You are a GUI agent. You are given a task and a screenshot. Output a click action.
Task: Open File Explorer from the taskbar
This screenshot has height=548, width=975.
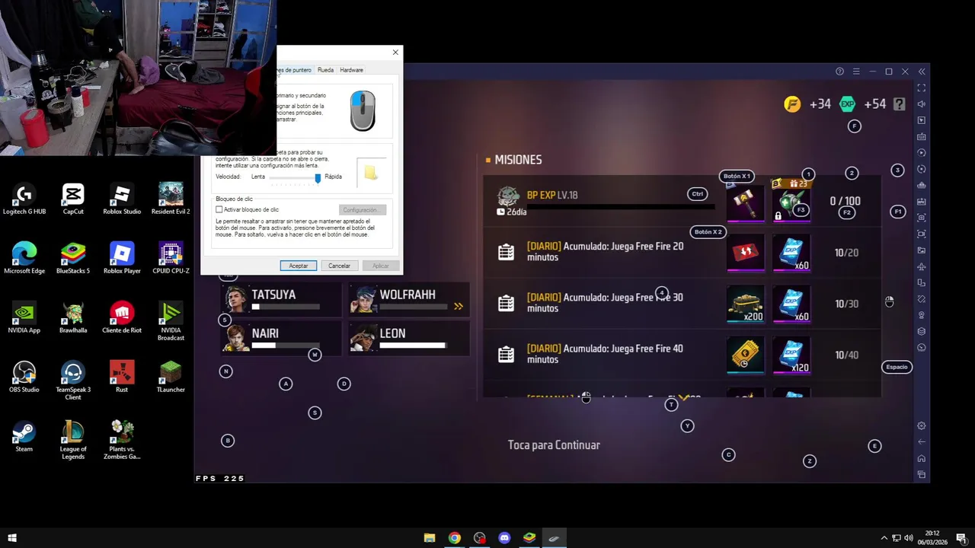(430, 538)
